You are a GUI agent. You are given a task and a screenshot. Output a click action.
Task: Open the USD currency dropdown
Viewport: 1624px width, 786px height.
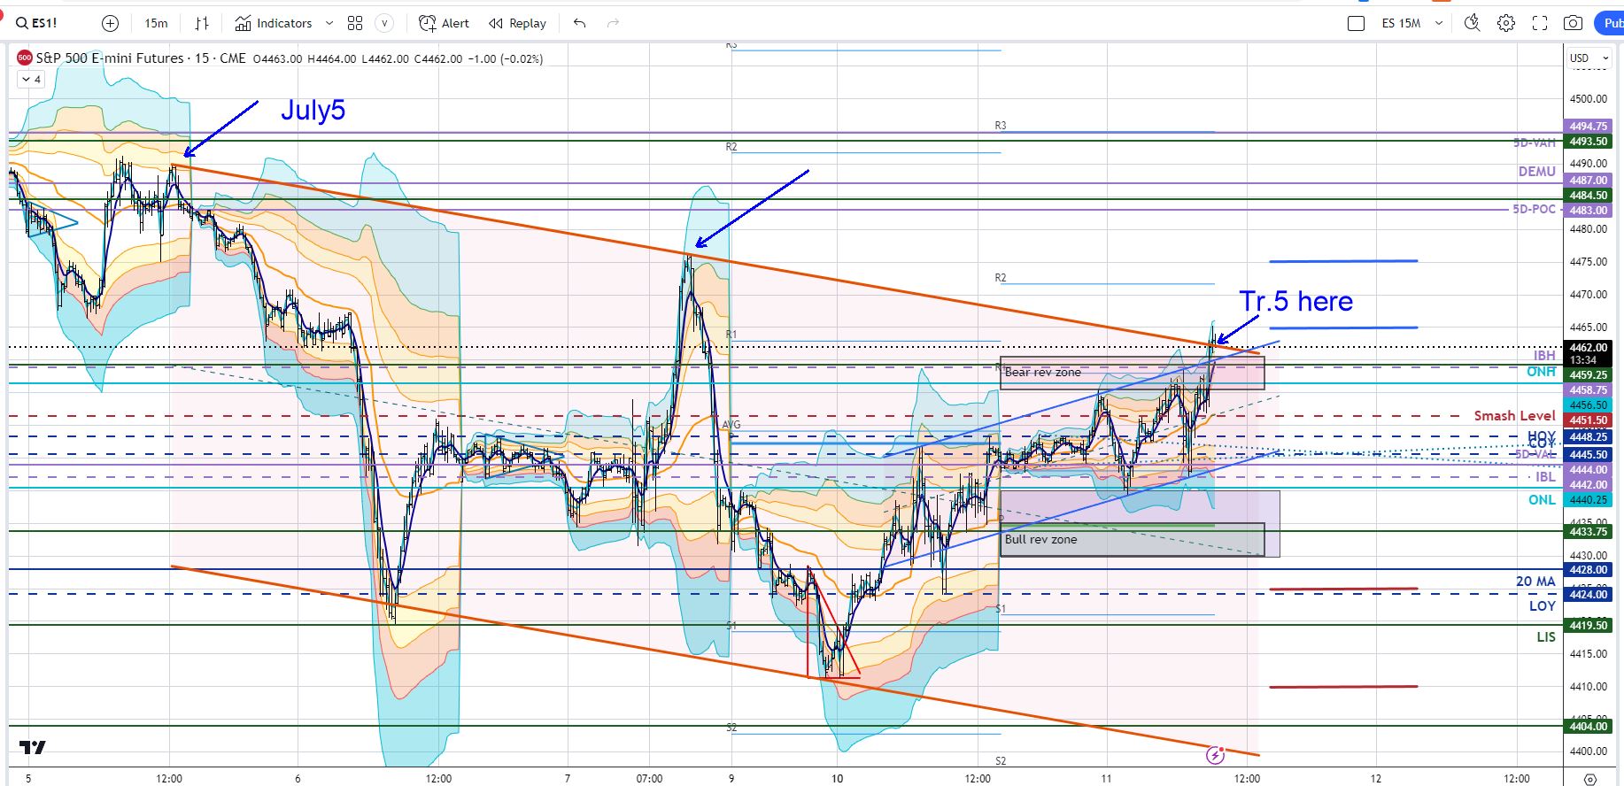[1589, 58]
